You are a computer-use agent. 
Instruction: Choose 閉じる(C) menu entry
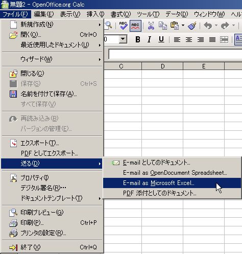coord(52,74)
